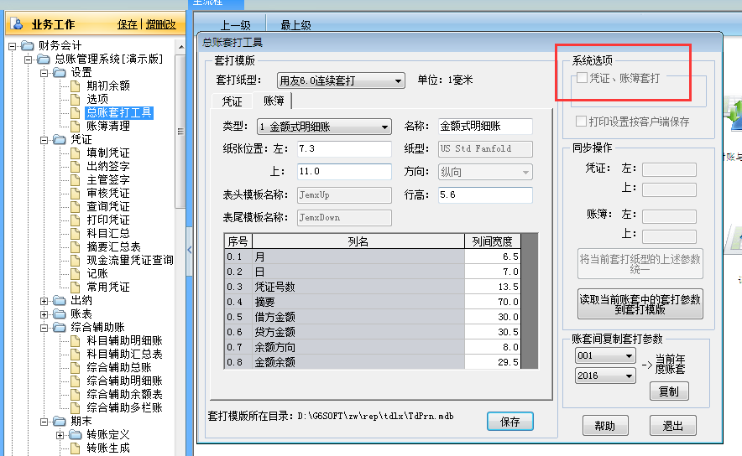The height and width of the screenshot is (456, 742).
Task: Enable 凭证、账簿套打 checkbox
Action: 582,77
